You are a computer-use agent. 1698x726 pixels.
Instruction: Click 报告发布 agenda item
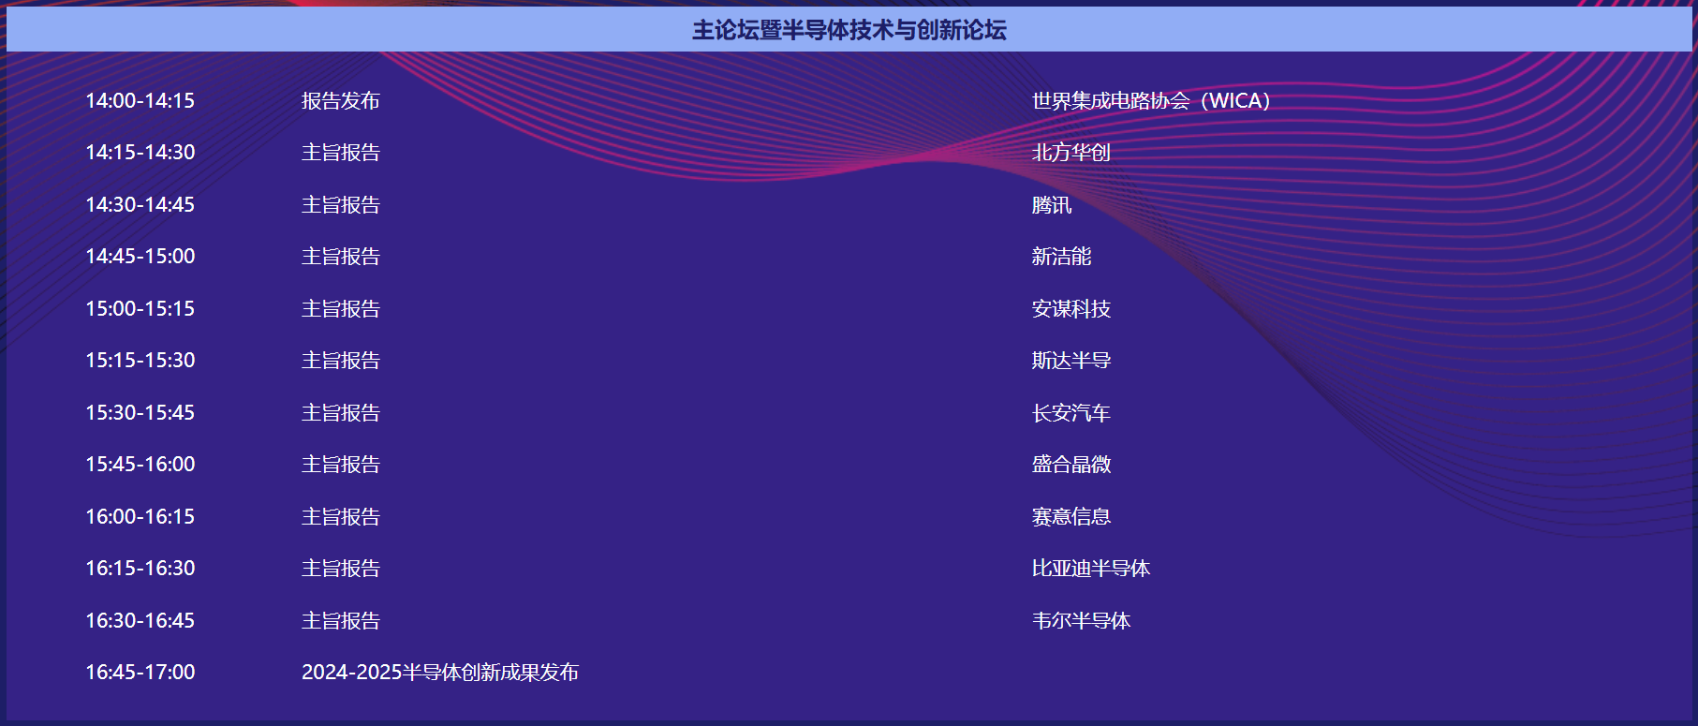340,100
